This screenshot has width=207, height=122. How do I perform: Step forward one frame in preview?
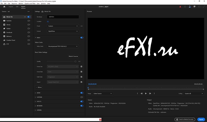150,93
